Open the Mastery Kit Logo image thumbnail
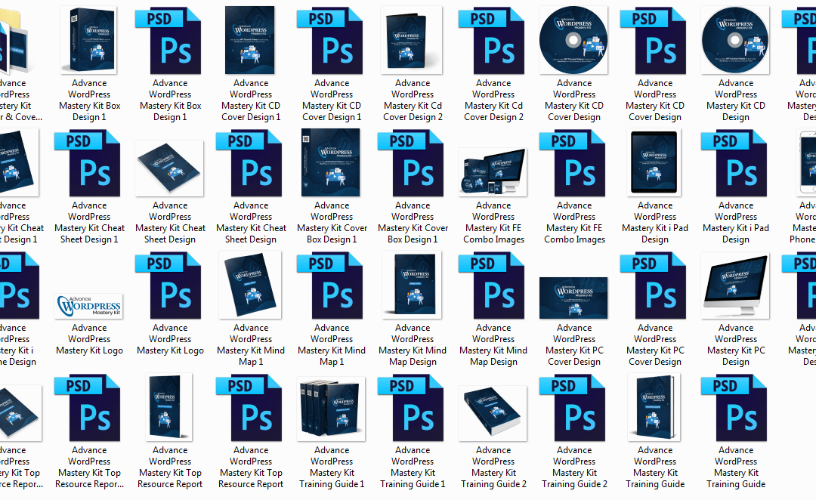The height and width of the screenshot is (500, 816). (x=89, y=306)
